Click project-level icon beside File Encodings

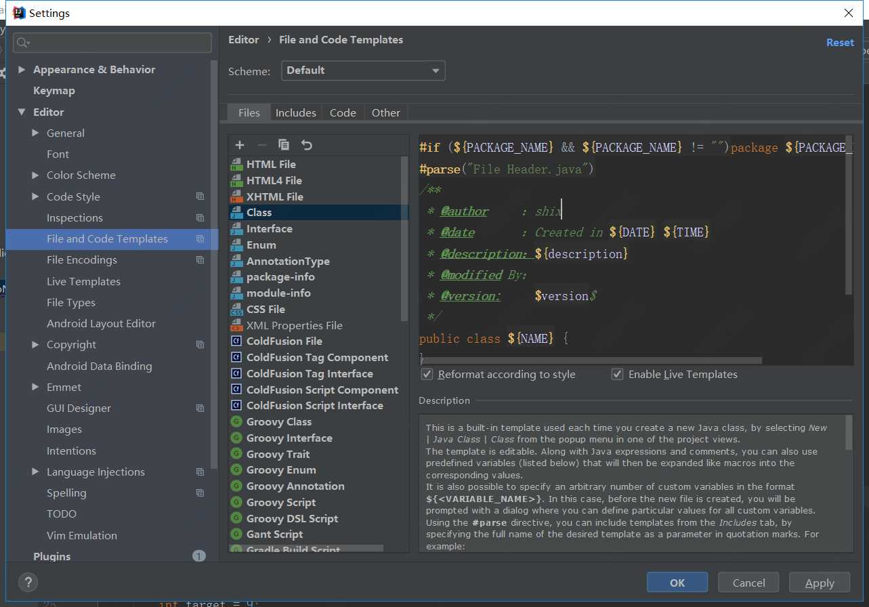pyautogui.click(x=200, y=260)
